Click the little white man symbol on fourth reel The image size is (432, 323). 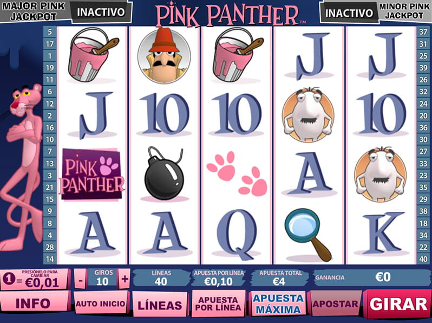tap(307, 115)
